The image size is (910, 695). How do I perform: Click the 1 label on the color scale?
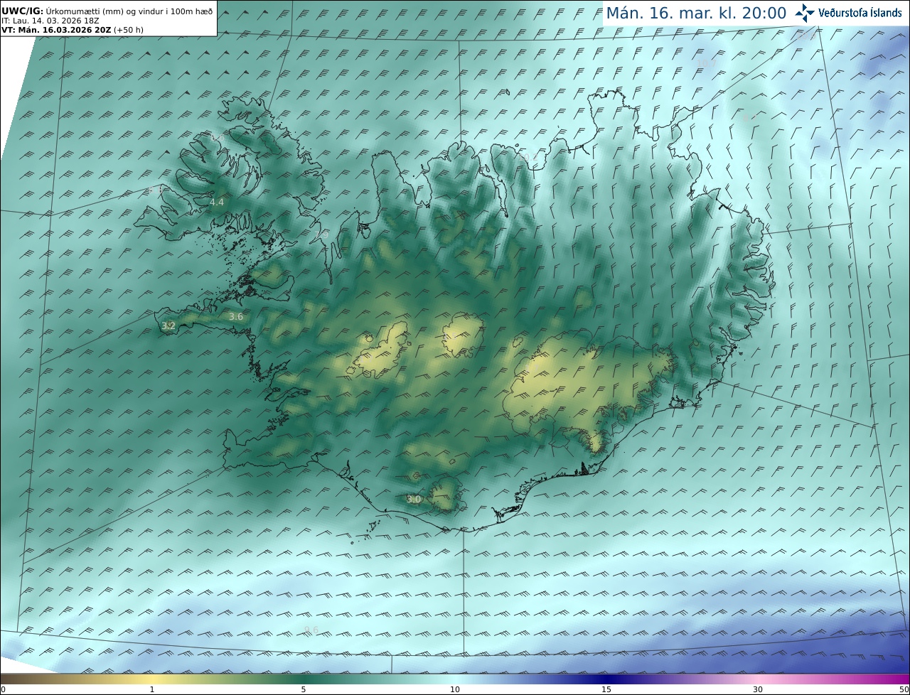point(152,689)
